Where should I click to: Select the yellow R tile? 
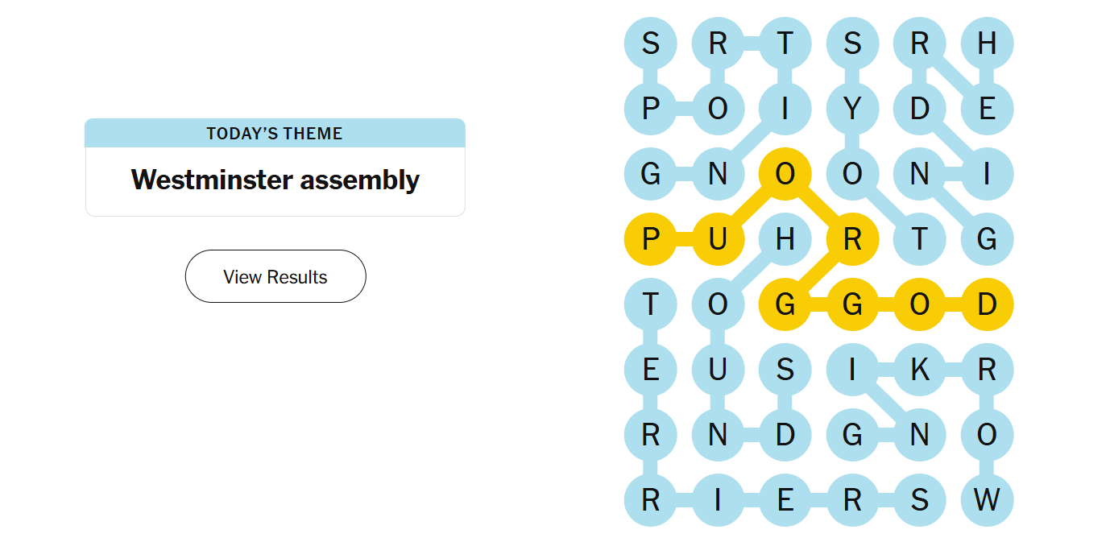pyautogui.click(x=852, y=239)
